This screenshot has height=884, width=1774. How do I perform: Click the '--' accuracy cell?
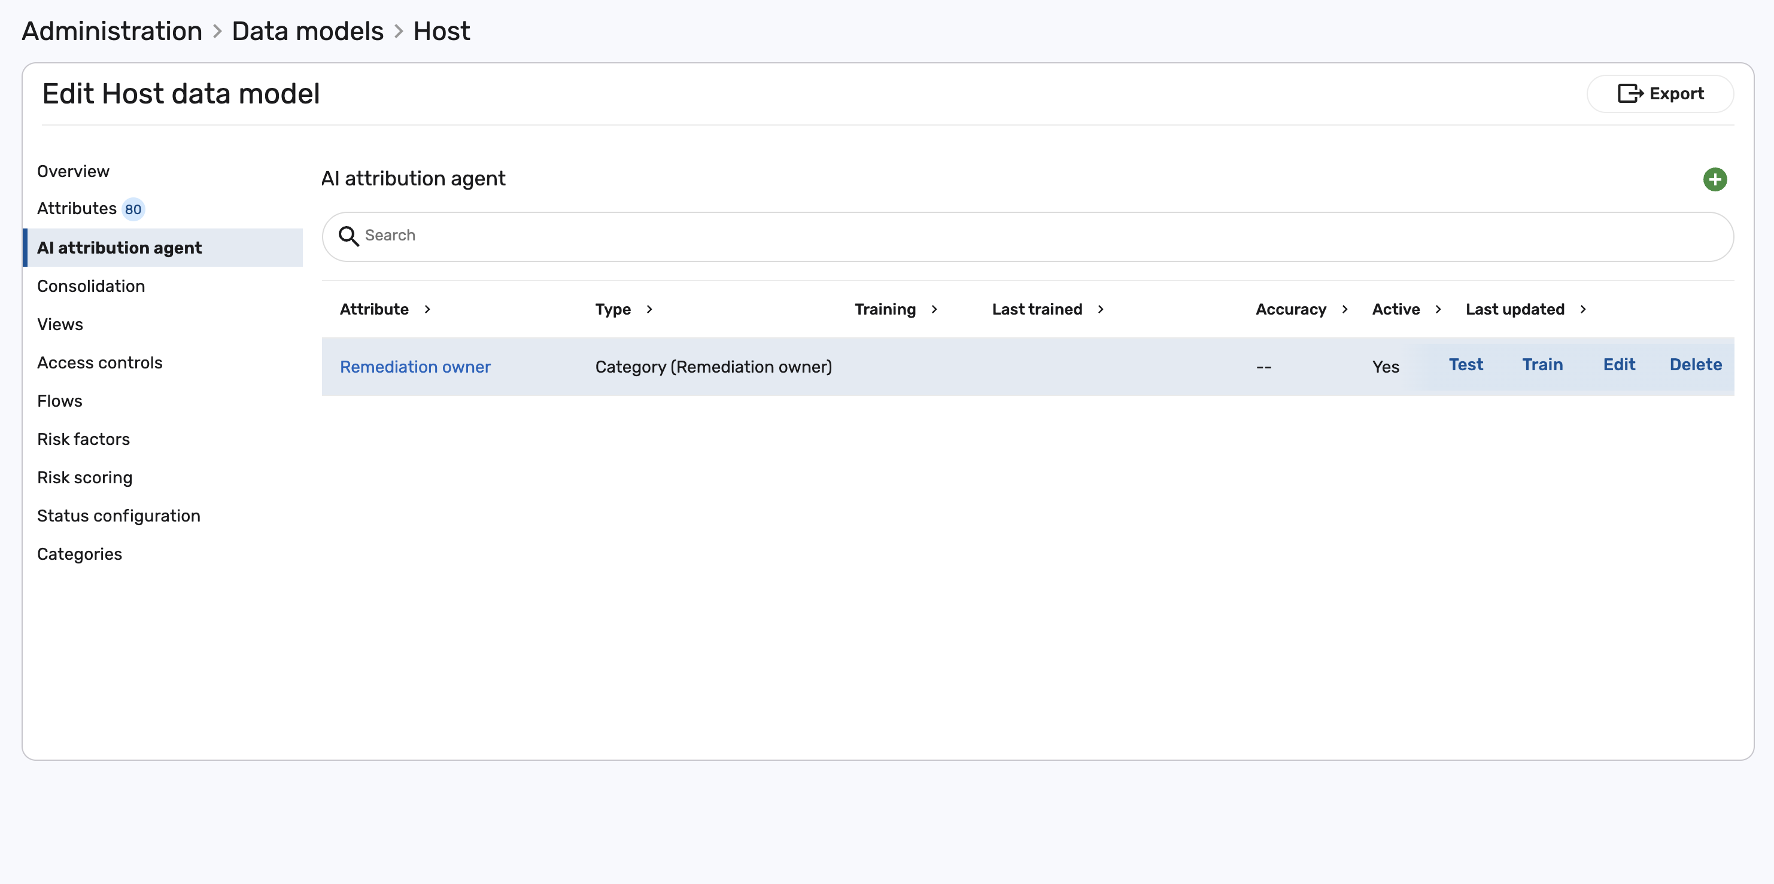pos(1263,367)
